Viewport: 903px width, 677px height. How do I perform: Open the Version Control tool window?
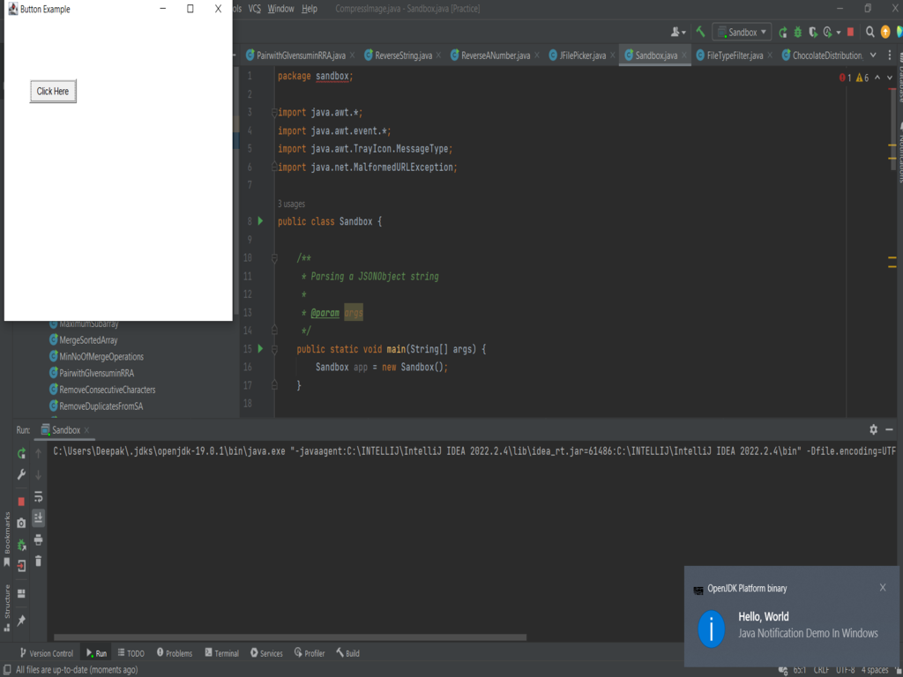[47, 653]
